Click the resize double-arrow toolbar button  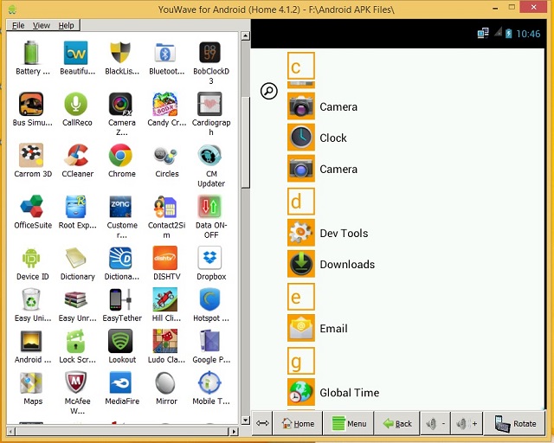coord(262,423)
